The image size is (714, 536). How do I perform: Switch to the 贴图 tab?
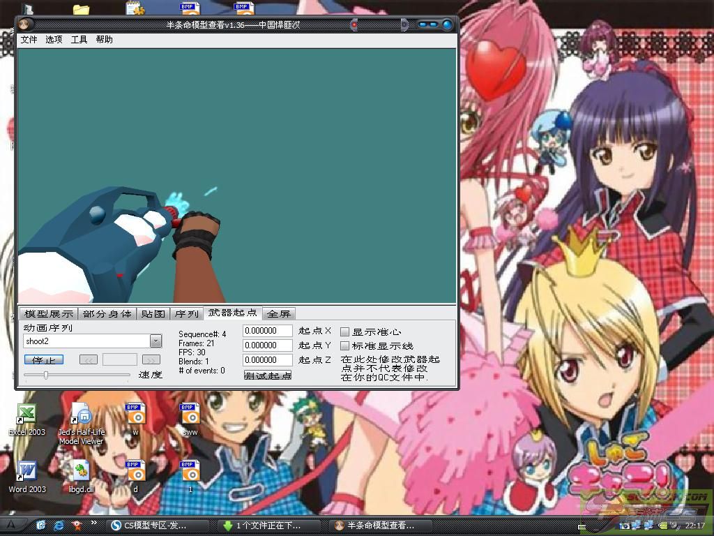pyautogui.click(x=153, y=314)
